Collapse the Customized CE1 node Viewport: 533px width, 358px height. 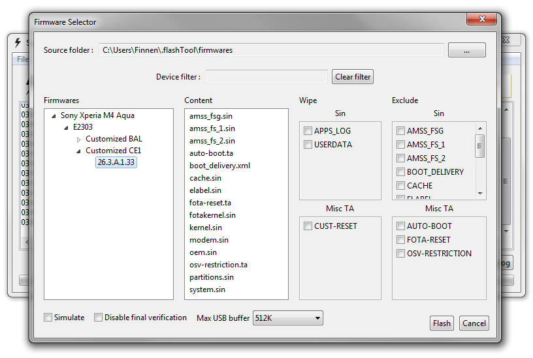tap(78, 151)
